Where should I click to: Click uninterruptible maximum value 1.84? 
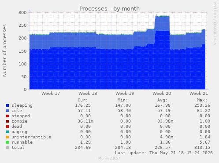point(205,137)
